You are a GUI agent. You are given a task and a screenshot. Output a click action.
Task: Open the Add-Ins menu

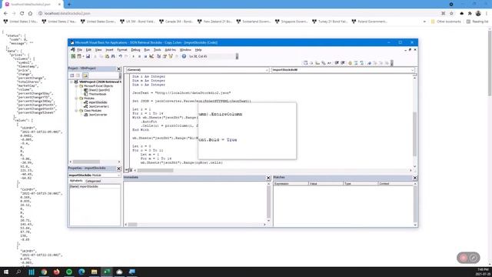(x=171, y=49)
